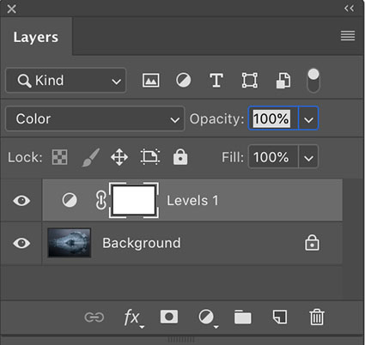Filter for type layers icon

point(216,81)
